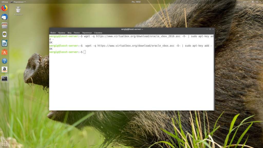Select the Terminal icon in dock
The width and height of the screenshot is (263, 148).
(x=5, y=78)
